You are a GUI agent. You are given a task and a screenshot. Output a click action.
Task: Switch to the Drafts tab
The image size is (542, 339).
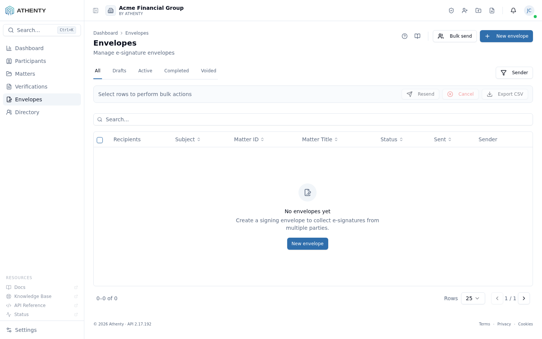tap(119, 71)
